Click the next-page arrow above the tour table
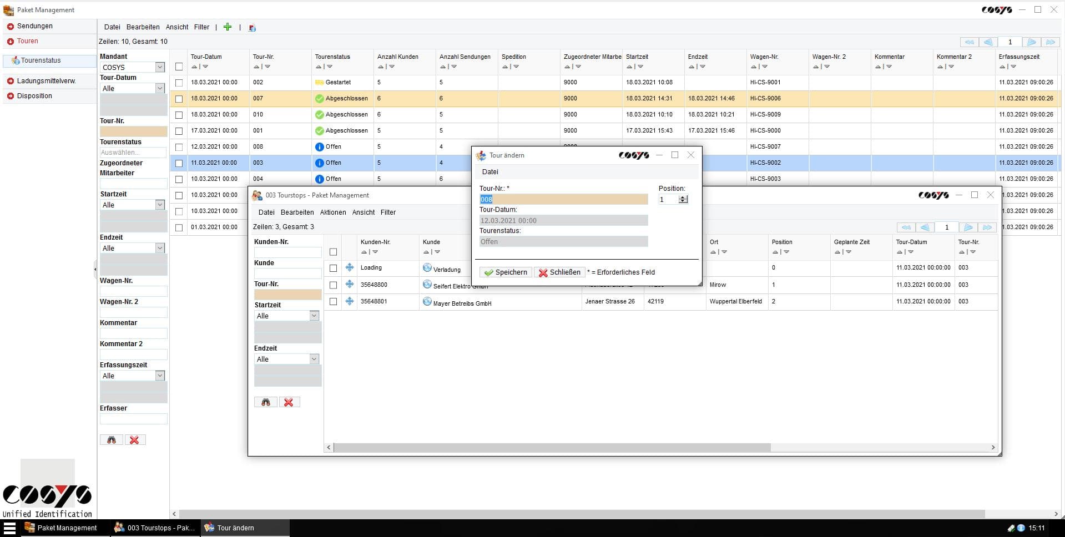The image size is (1065, 537). 1031,42
